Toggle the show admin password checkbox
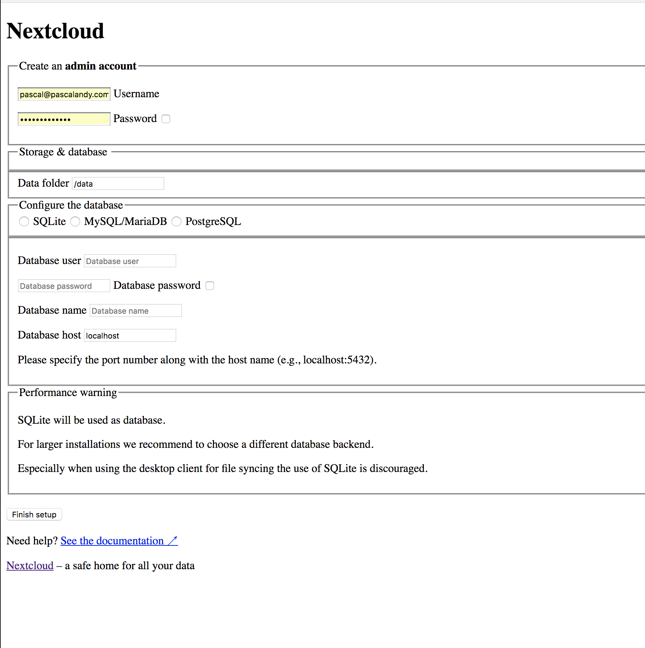Screen dimensions: 645x648 [166, 119]
